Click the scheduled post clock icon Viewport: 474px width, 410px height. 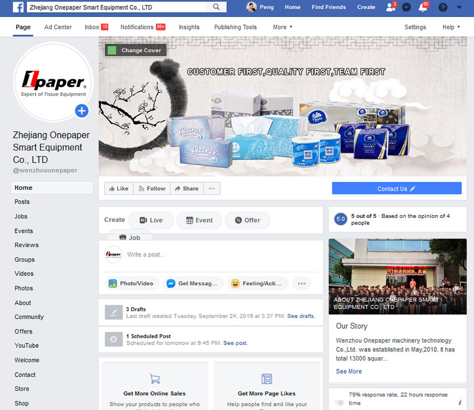[114, 339]
